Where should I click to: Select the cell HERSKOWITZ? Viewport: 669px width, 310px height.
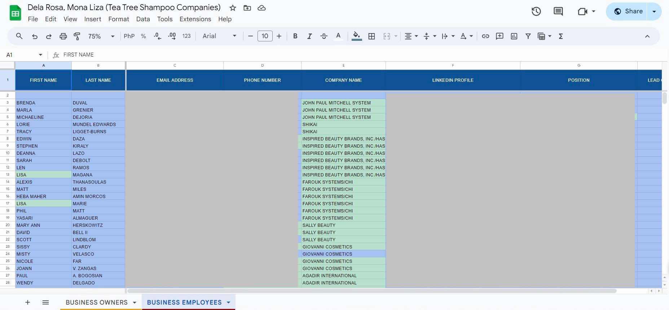coord(98,225)
